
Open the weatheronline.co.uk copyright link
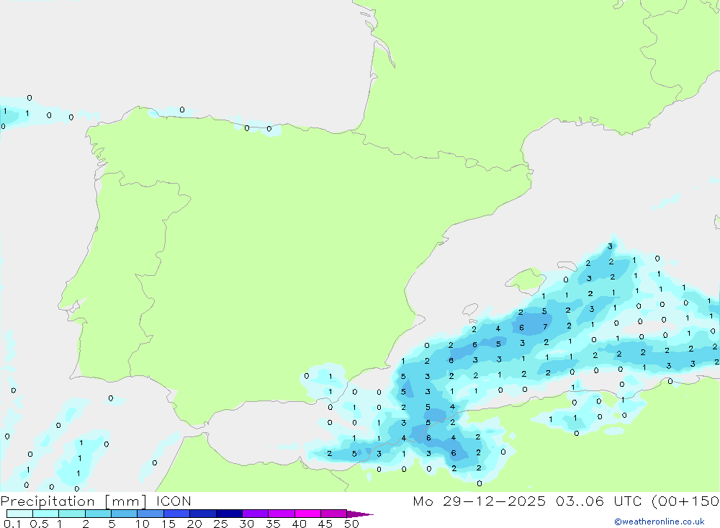tap(660, 522)
